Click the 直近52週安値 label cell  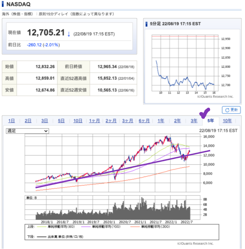coord(73,90)
